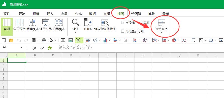The image size is (224, 98).
Task: Toggle the Gridlines (网格线) checkbox
Action: point(122,23)
